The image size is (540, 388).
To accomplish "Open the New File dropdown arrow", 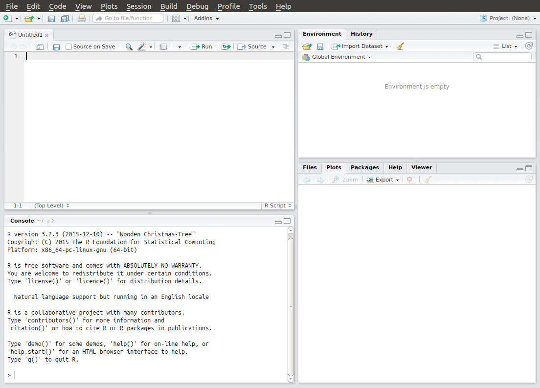I will [17, 19].
